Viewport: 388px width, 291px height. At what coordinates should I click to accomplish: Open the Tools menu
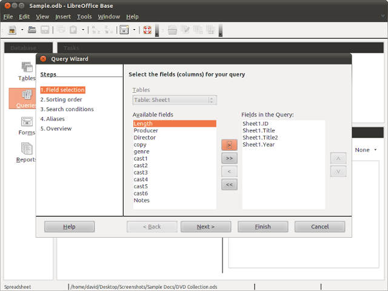pyautogui.click(x=84, y=17)
